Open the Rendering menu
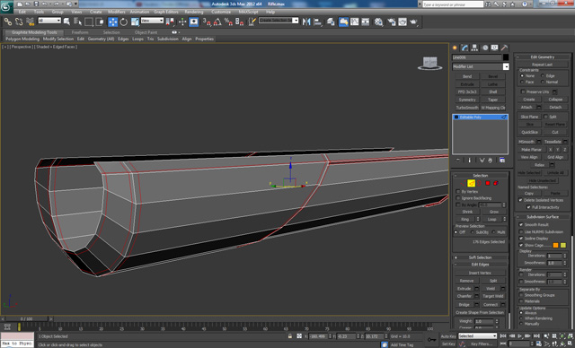Image resolution: width=575 pixels, height=348 pixels. coord(194,12)
